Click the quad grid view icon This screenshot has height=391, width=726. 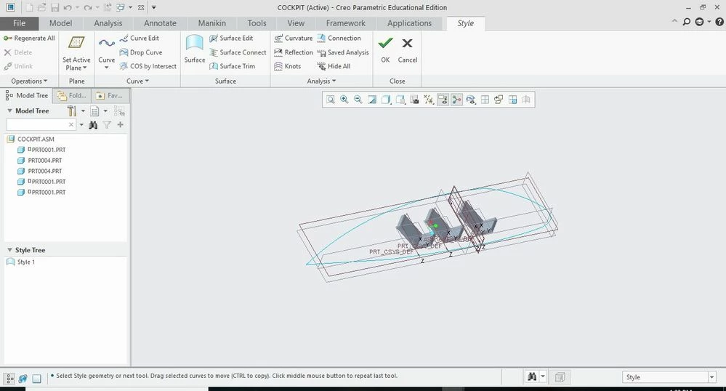pyautogui.click(x=512, y=100)
